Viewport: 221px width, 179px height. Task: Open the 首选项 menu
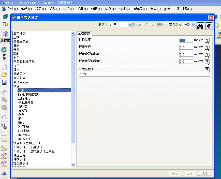pyautogui.click(x=140, y=9)
